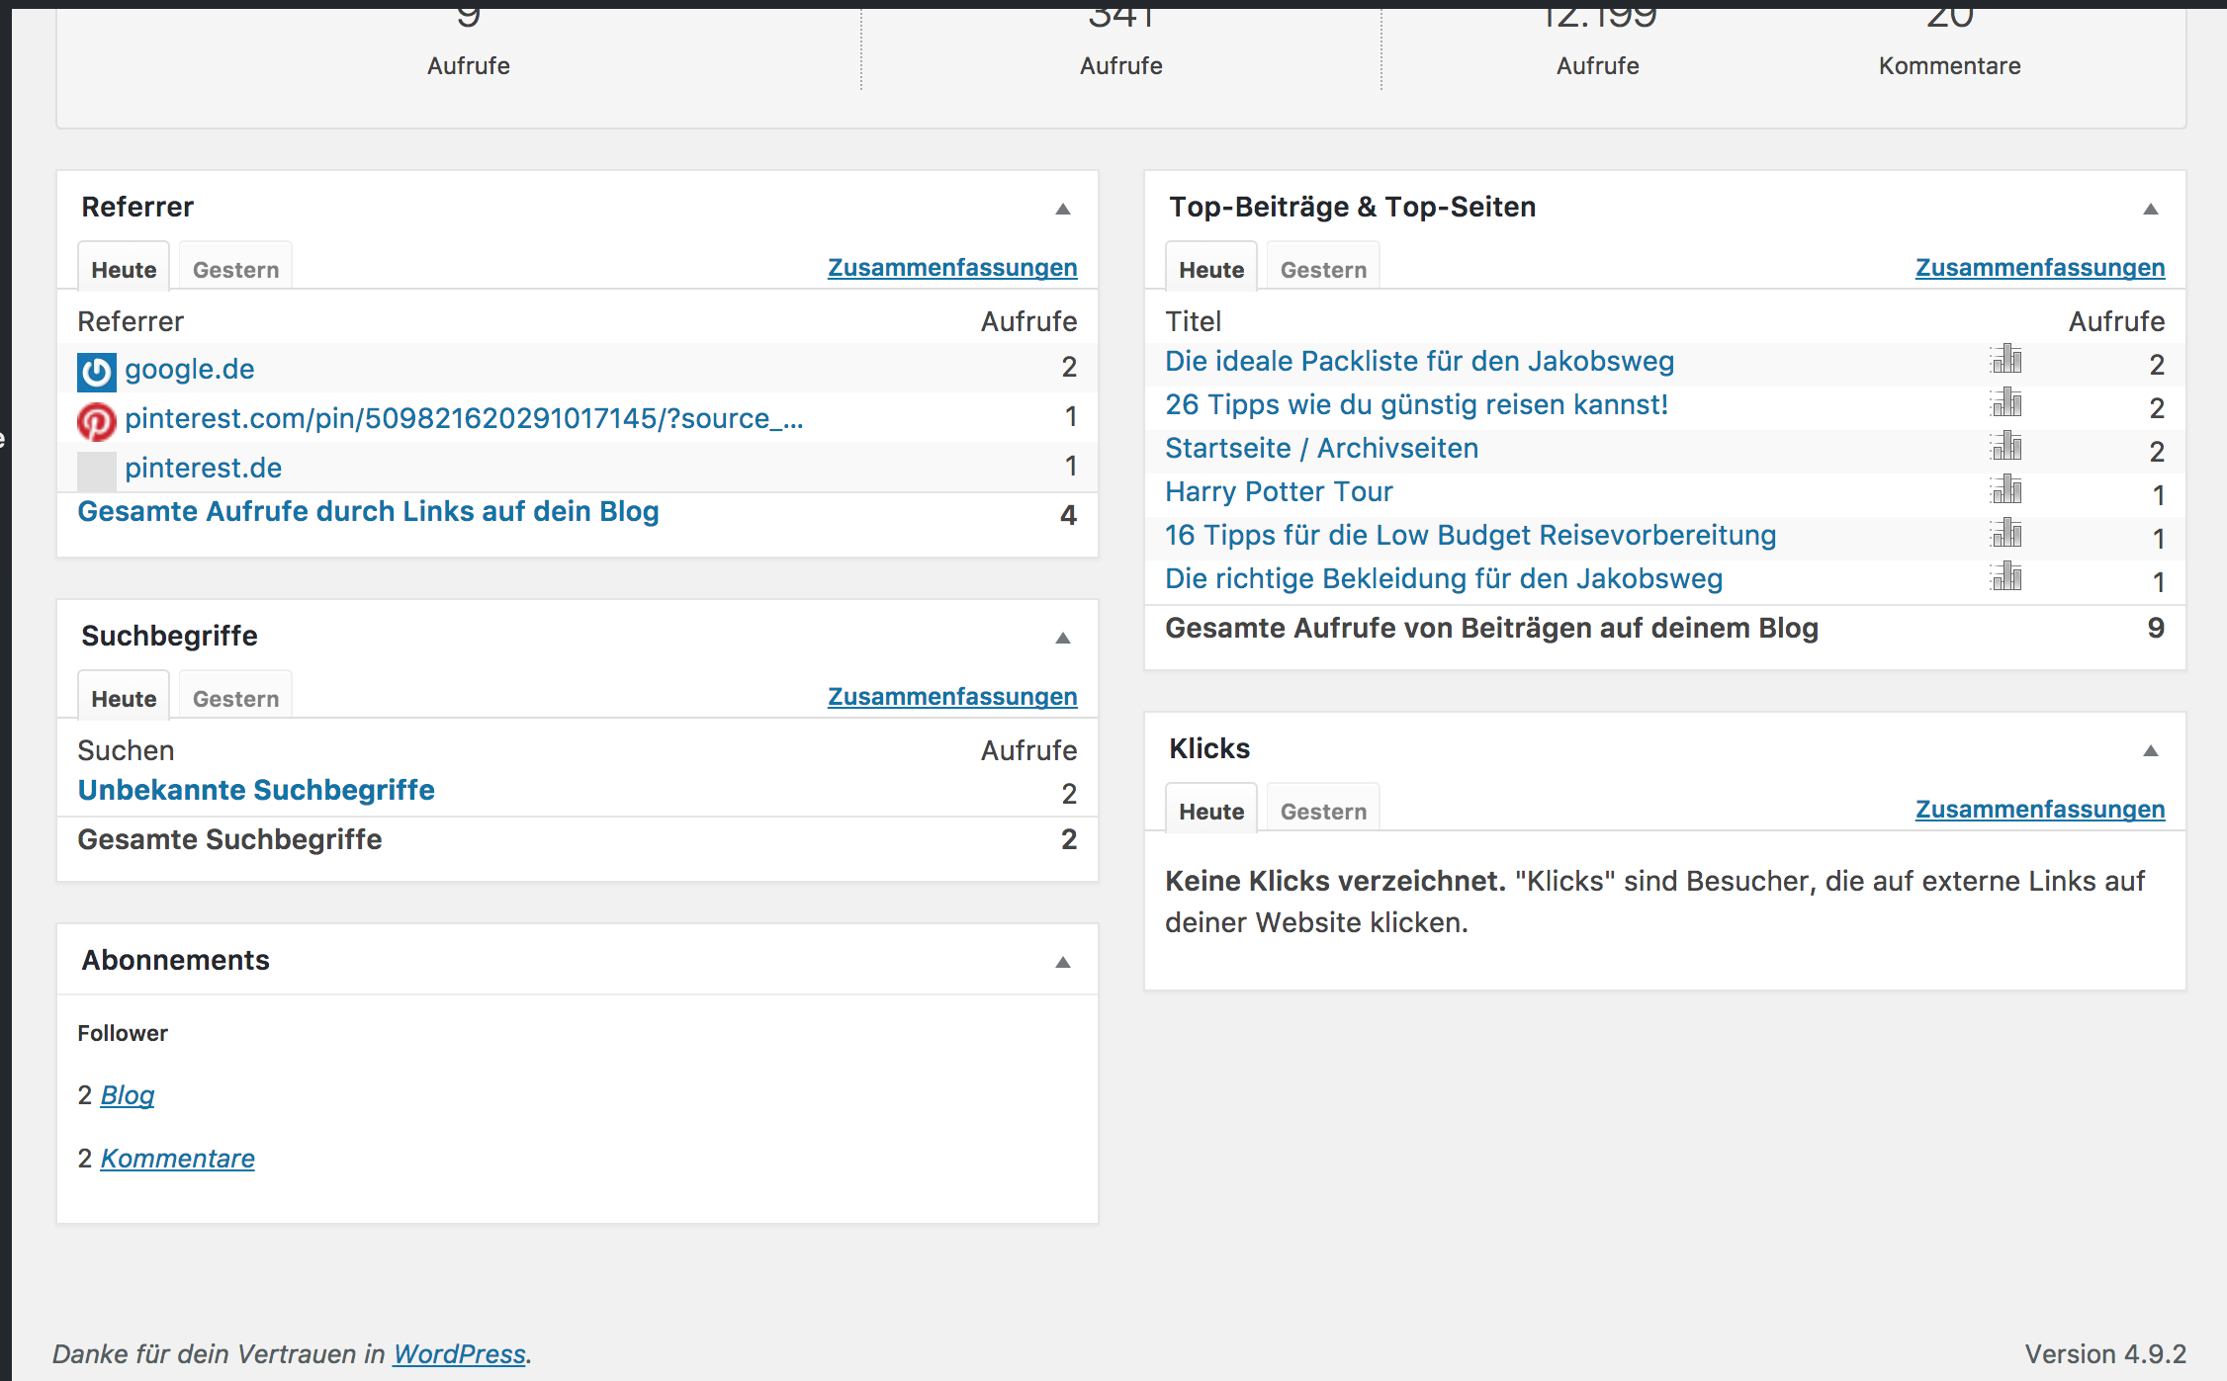The image size is (2227, 1381).
Task: Click the google.de referrer favicon
Action: [97, 372]
